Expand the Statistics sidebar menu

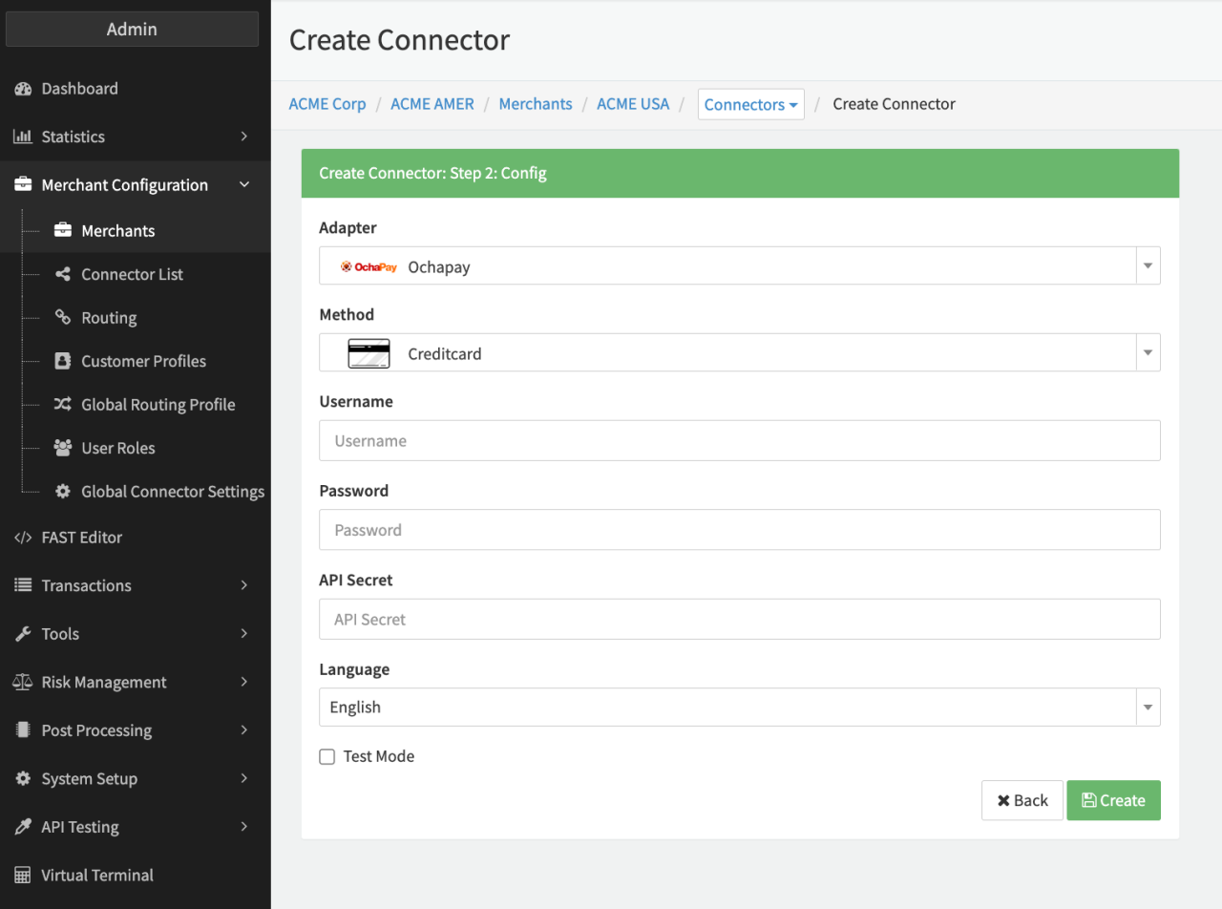coord(134,137)
